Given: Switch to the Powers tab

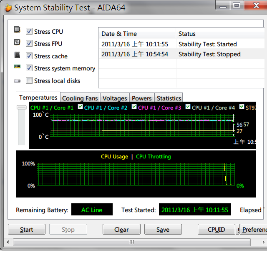Looking at the screenshot, I should tap(142, 98).
